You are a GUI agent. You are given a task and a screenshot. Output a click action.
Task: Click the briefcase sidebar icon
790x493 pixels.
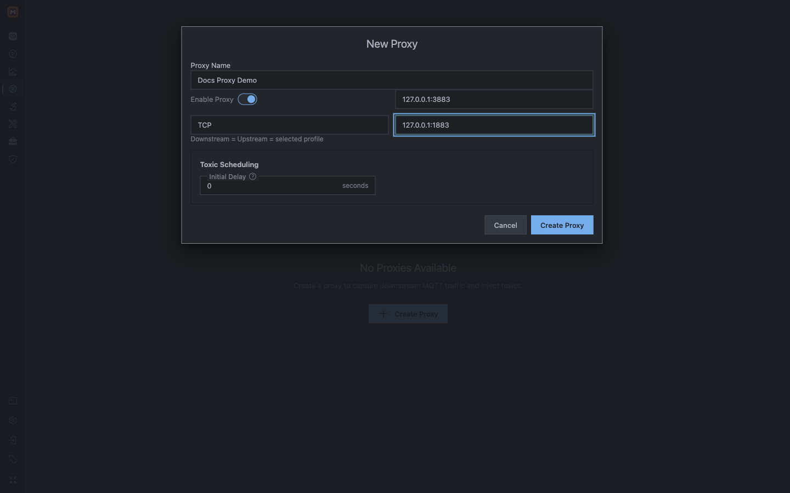(x=13, y=141)
